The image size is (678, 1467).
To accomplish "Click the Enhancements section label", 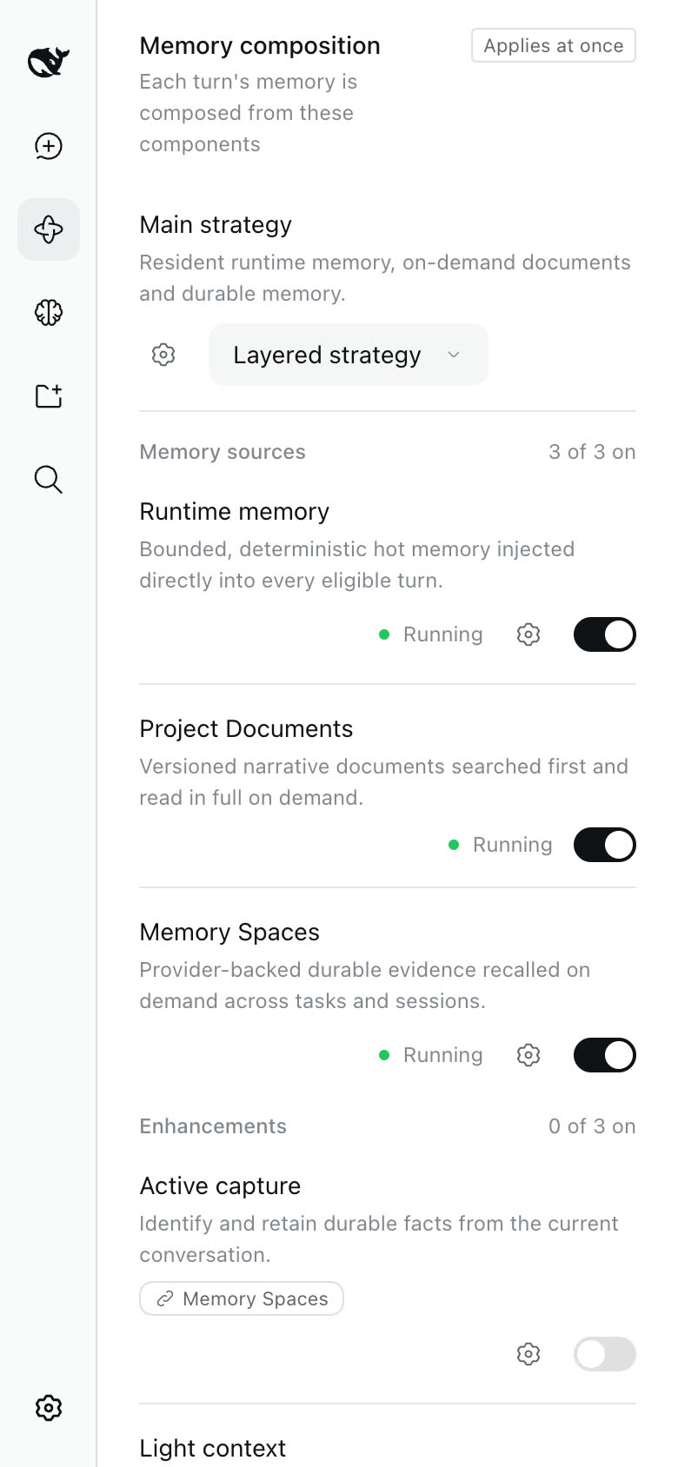I will 213,1126.
